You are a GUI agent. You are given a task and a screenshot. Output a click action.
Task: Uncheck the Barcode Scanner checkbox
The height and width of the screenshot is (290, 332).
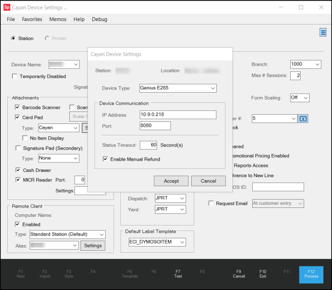click(17, 107)
